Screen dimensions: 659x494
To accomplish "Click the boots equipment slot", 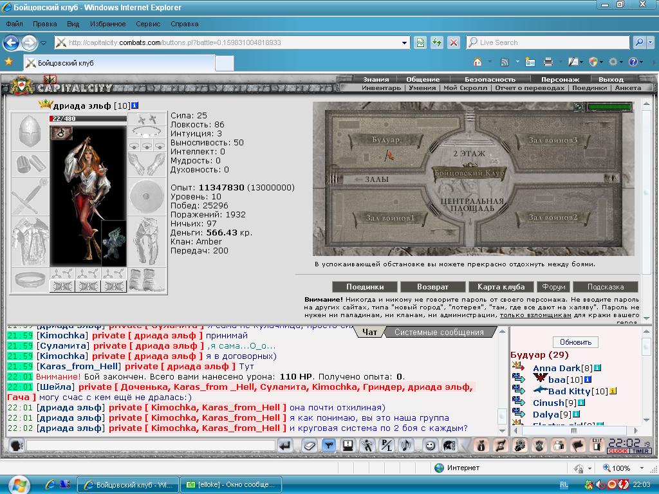I will 147,280.
